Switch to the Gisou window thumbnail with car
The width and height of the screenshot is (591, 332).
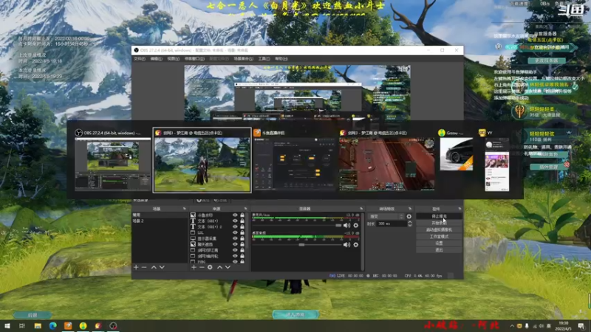[456, 151]
